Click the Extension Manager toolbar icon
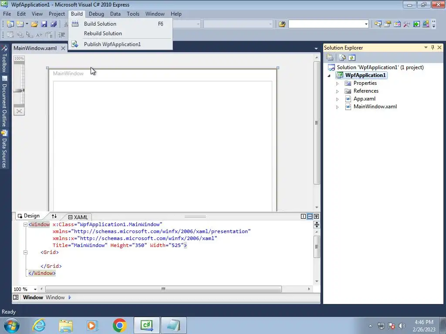The image size is (446, 334). click(426, 24)
